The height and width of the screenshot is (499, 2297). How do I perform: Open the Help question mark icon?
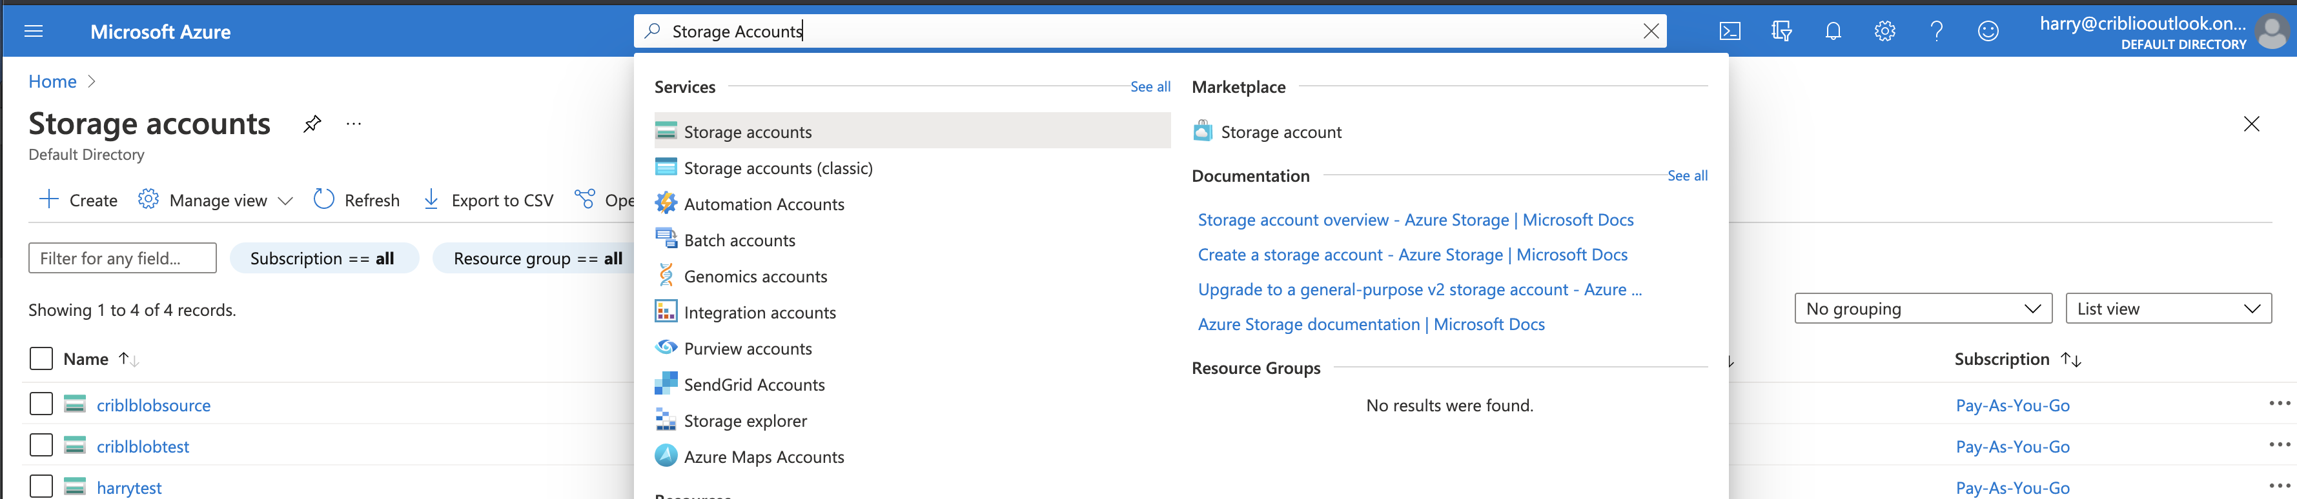[1936, 31]
